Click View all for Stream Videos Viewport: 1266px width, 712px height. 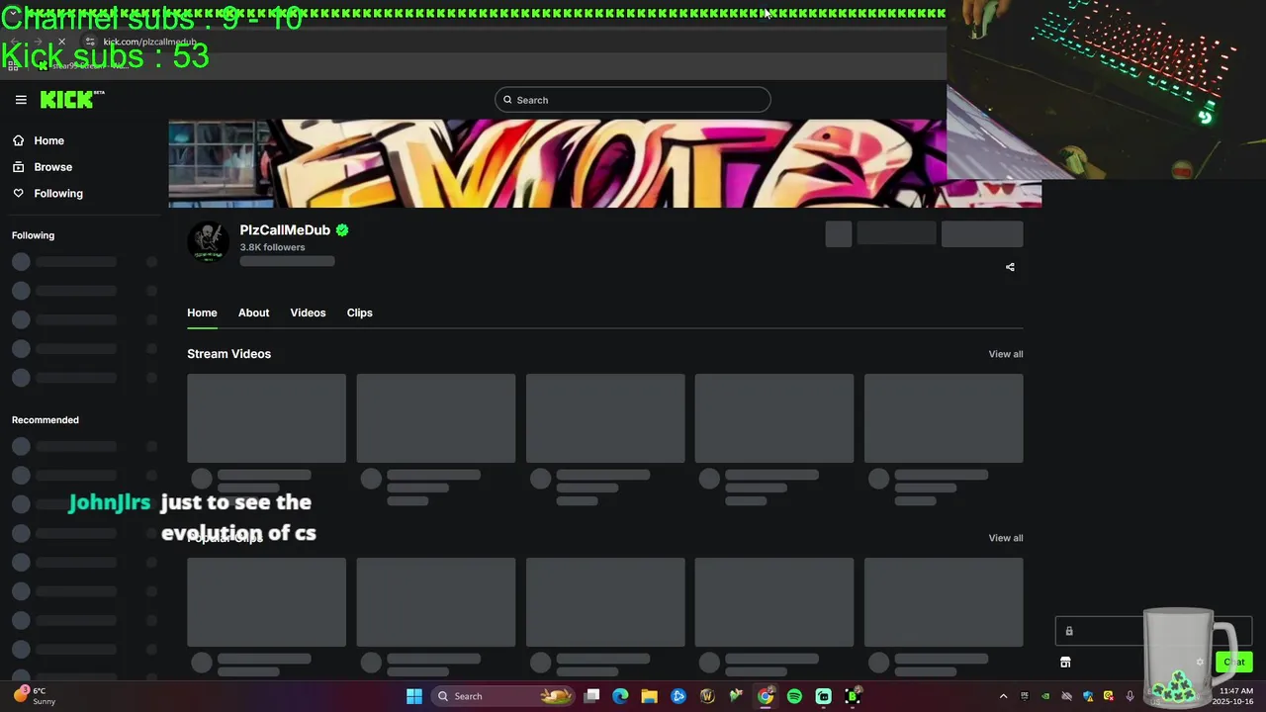pos(1006,354)
